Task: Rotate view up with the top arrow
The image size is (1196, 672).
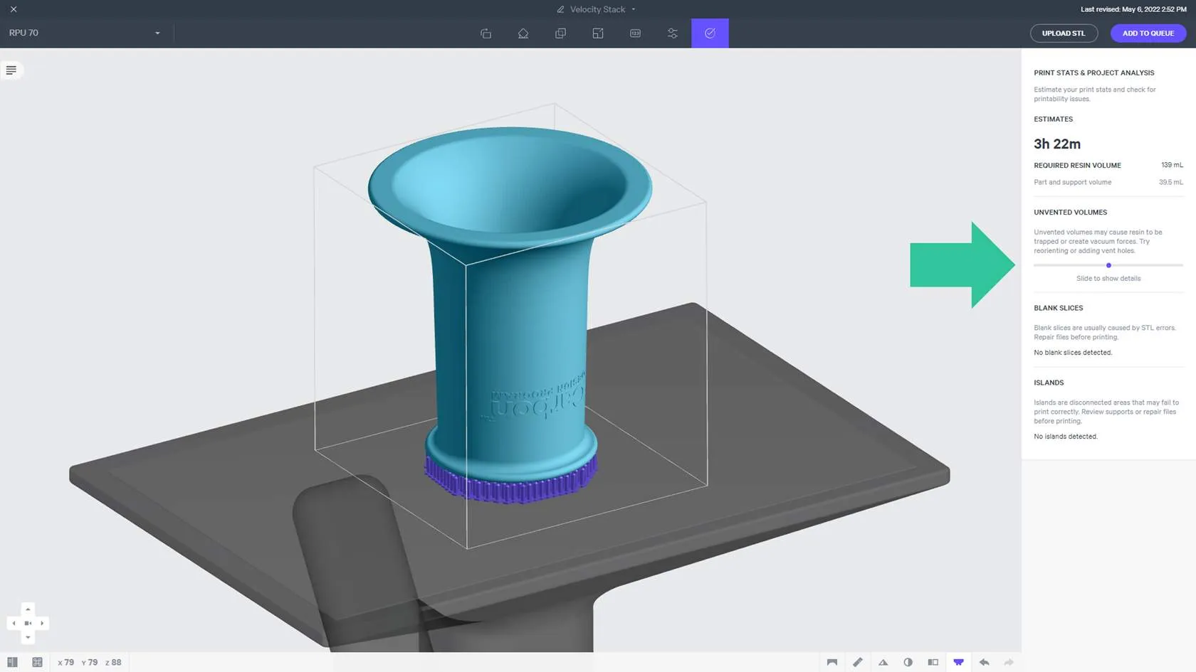Action: [28, 609]
